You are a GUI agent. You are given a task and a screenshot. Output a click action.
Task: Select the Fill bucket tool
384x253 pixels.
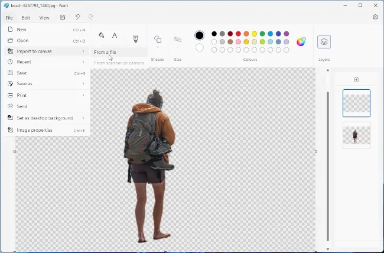101,35
